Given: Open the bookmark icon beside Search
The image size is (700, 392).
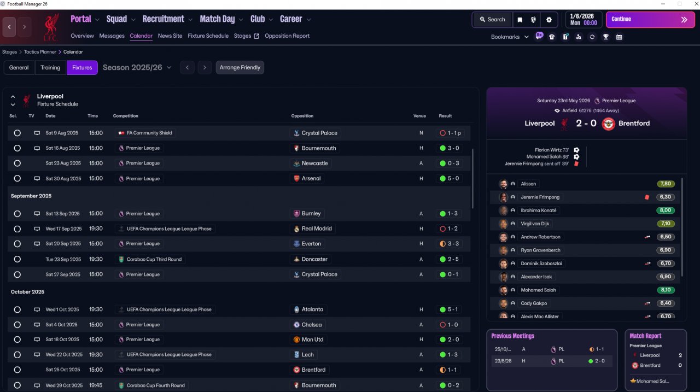Looking at the screenshot, I should (x=520, y=20).
